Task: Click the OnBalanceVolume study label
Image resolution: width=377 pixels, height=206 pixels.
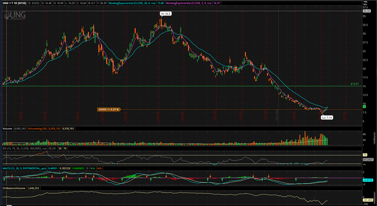Action: (13, 188)
